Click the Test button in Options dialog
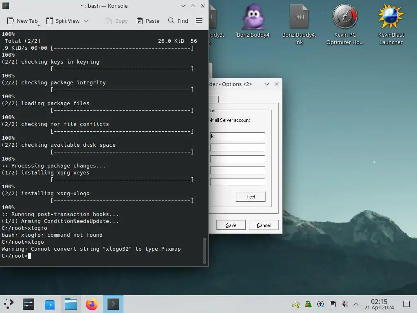The image size is (417, 313). tap(250, 197)
